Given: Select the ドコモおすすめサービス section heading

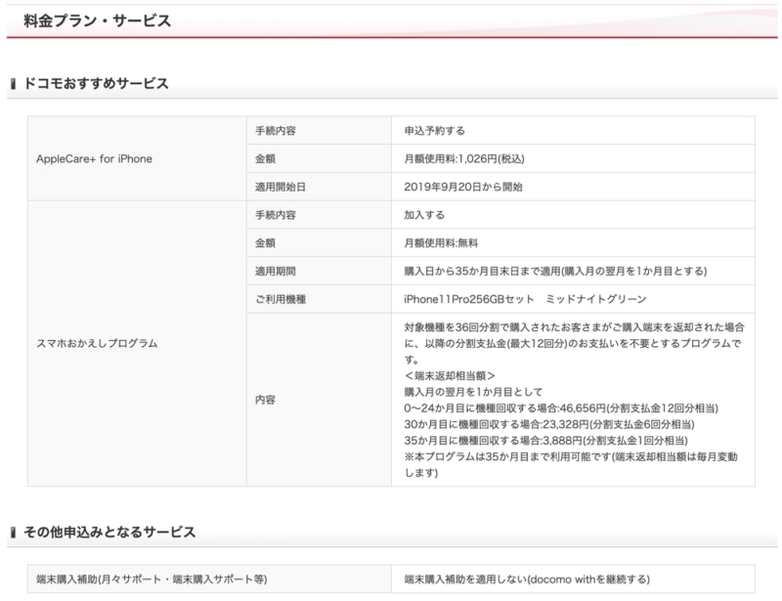Looking at the screenshot, I should click(96, 83).
